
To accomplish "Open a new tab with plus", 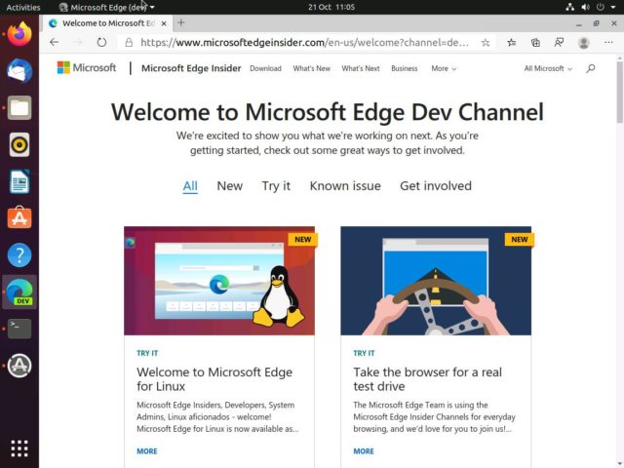I will pos(181,22).
